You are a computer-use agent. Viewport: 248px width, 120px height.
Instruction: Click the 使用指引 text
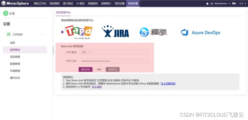point(68,77)
